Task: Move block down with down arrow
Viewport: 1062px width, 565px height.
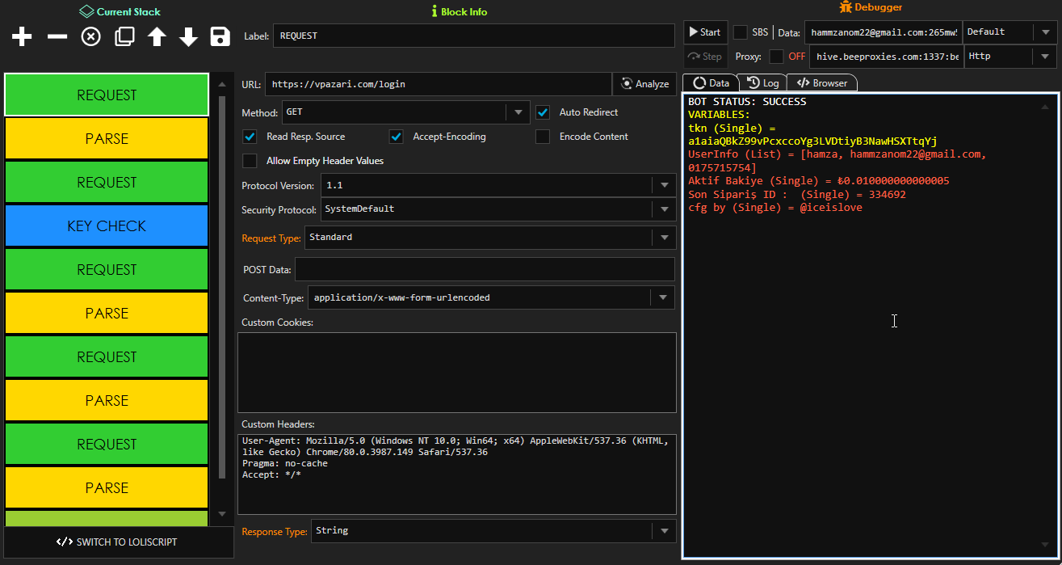Action: coord(188,37)
